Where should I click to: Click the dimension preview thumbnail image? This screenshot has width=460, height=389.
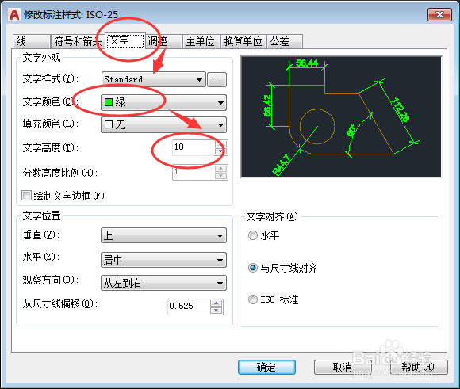pyautogui.click(x=341, y=117)
